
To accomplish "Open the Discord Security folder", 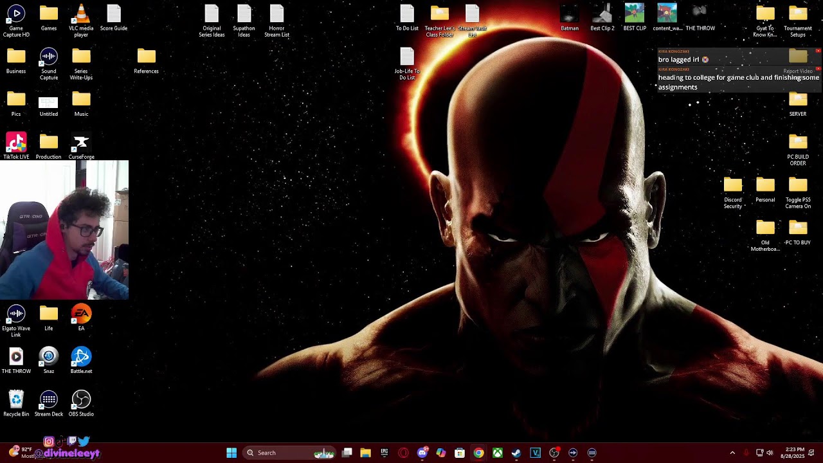I will click(733, 192).
